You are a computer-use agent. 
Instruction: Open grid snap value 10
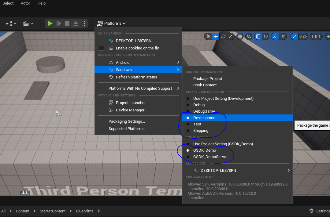265,36
